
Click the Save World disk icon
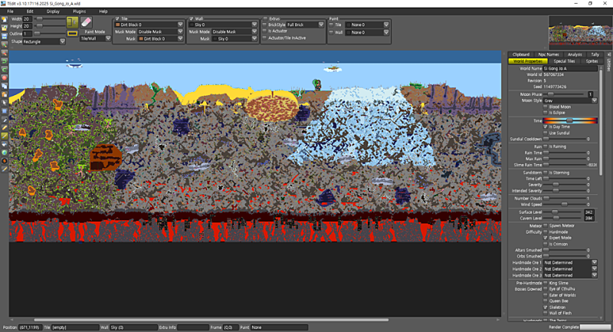pyautogui.click(x=5, y=36)
